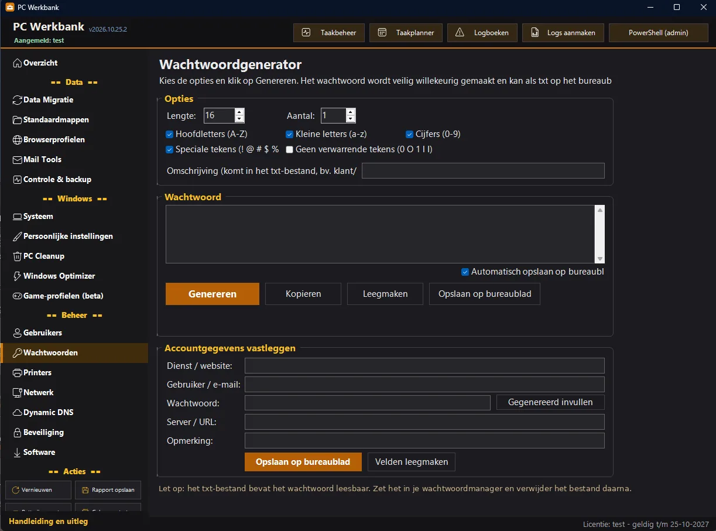
Task: Click the Vernieuwen refresh arrow icon
Action: 16,490
